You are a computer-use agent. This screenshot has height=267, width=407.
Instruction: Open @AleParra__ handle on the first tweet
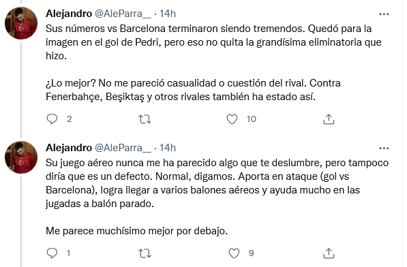pyautogui.click(x=123, y=14)
